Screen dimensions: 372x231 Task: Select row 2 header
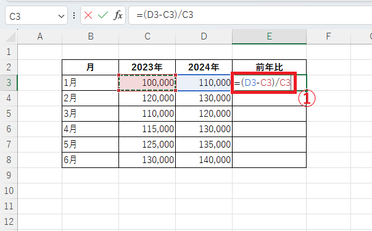point(9,67)
